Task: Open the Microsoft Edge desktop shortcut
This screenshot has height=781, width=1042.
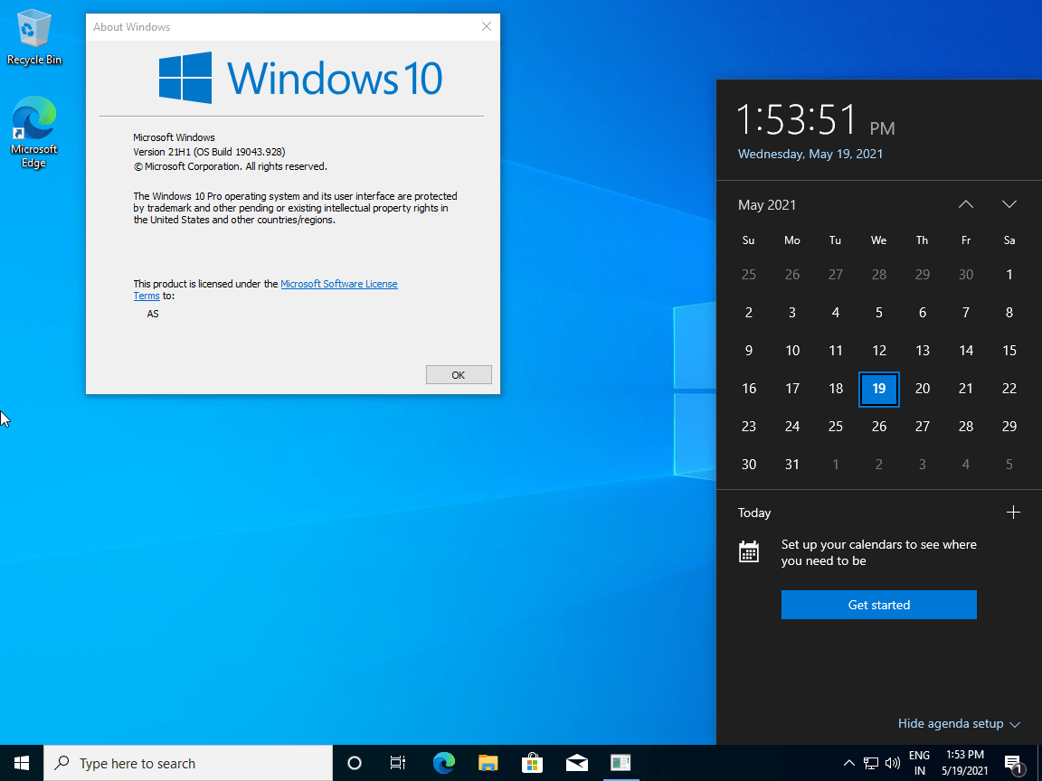Action: pyautogui.click(x=33, y=132)
